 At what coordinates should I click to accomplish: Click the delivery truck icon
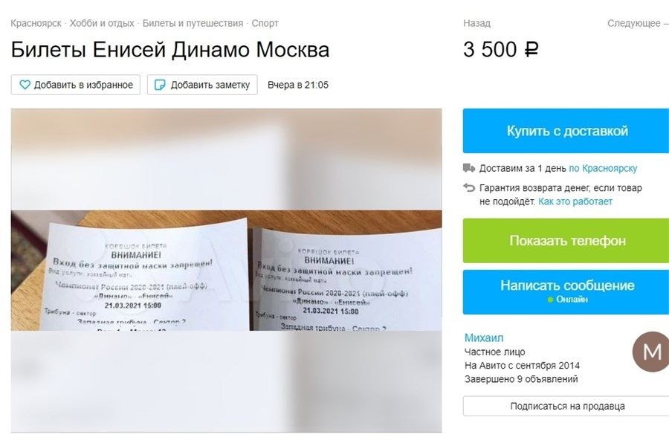click(469, 168)
